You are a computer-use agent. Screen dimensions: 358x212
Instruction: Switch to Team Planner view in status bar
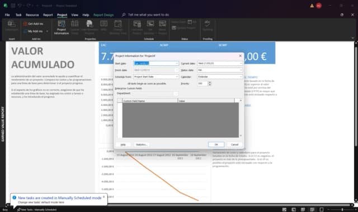coord(303,210)
